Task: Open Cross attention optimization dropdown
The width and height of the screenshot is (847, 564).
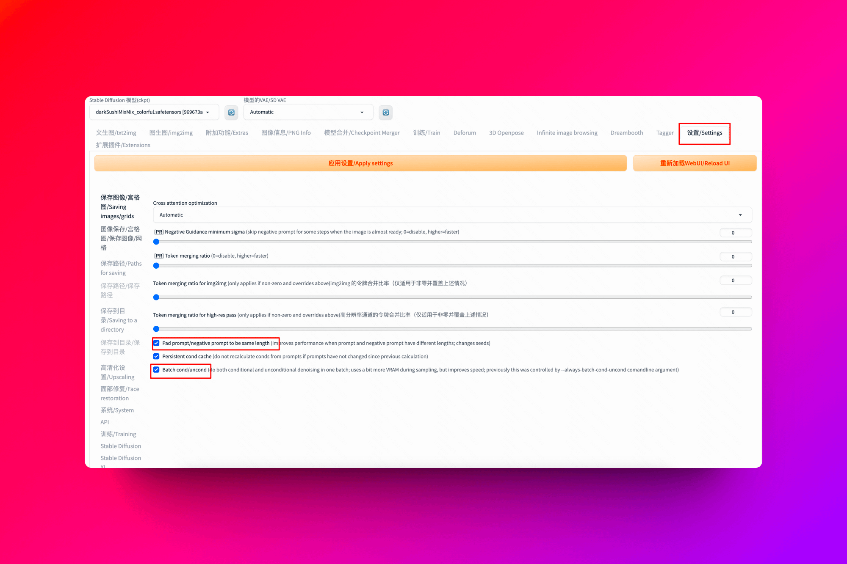Action: pos(452,215)
